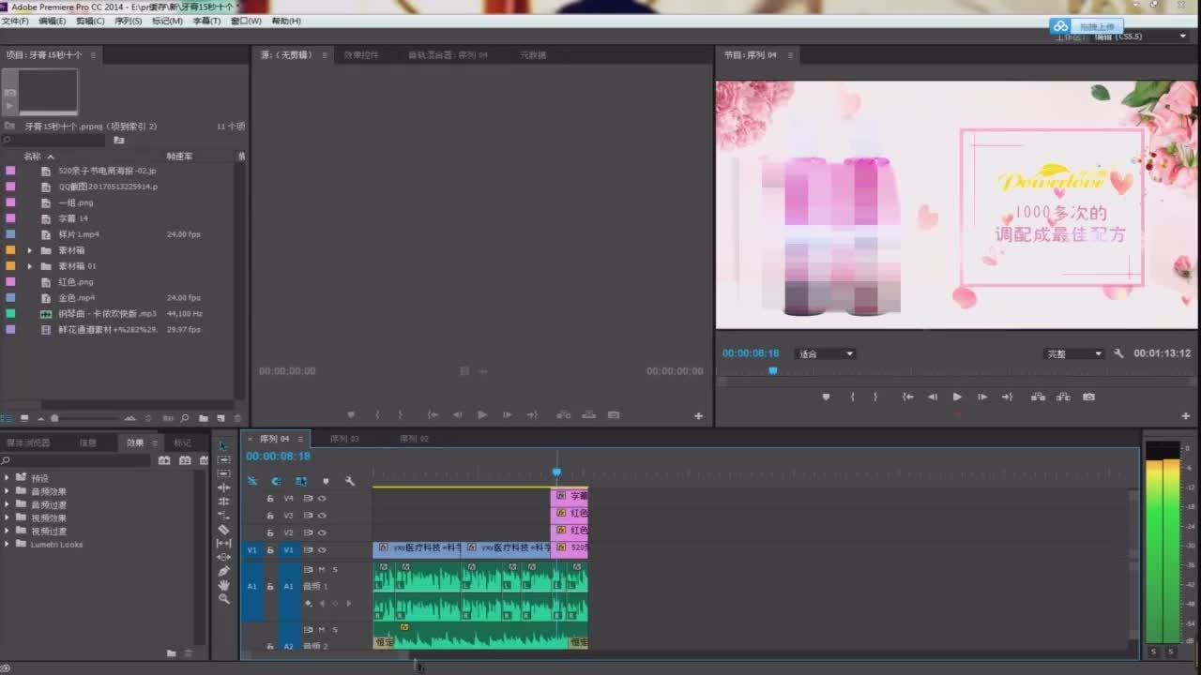Screen dimensions: 1201x675
Task: Open the 序列(S) menu
Action: coord(129,21)
